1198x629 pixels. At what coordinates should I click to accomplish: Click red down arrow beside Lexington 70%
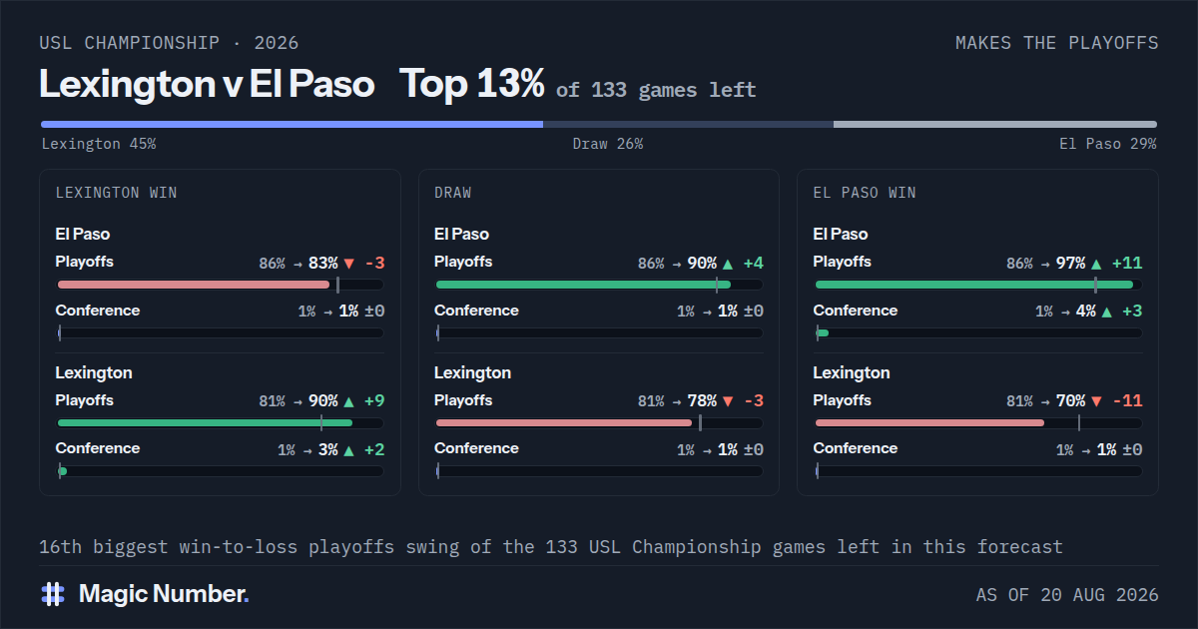1096,401
